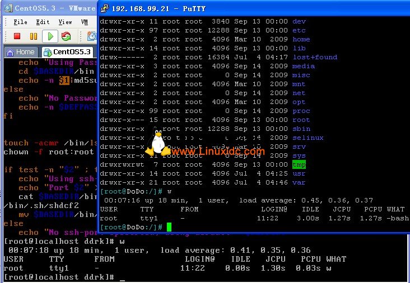Viewport: 410px width, 283px height.
Task: Click the 'lib' directory name in PuTTY
Action: (x=299, y=48)
